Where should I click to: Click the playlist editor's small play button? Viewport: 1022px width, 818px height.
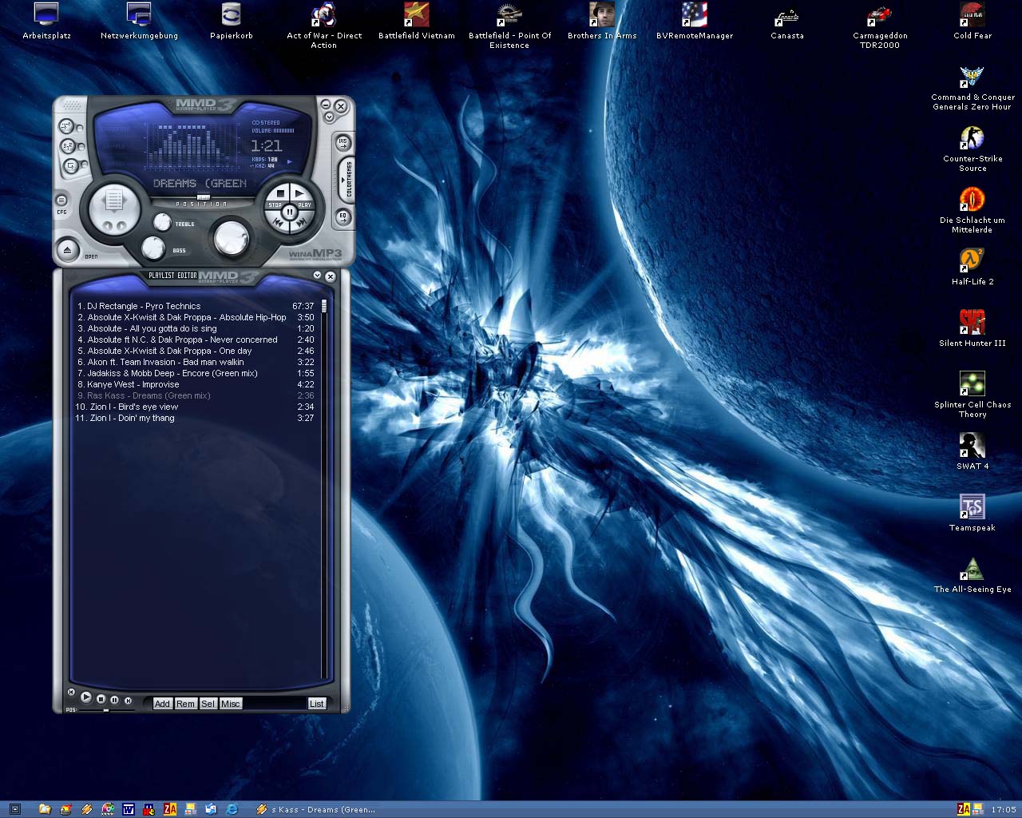[86, 697]
